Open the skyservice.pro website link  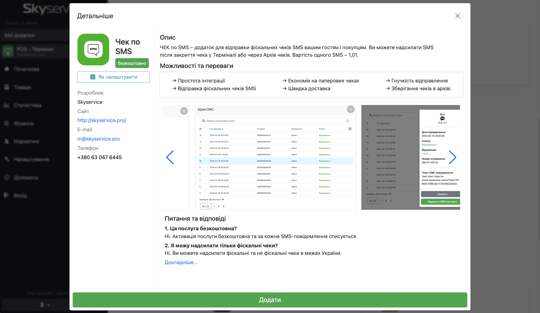pyautogui.click(x=102, y=120)
